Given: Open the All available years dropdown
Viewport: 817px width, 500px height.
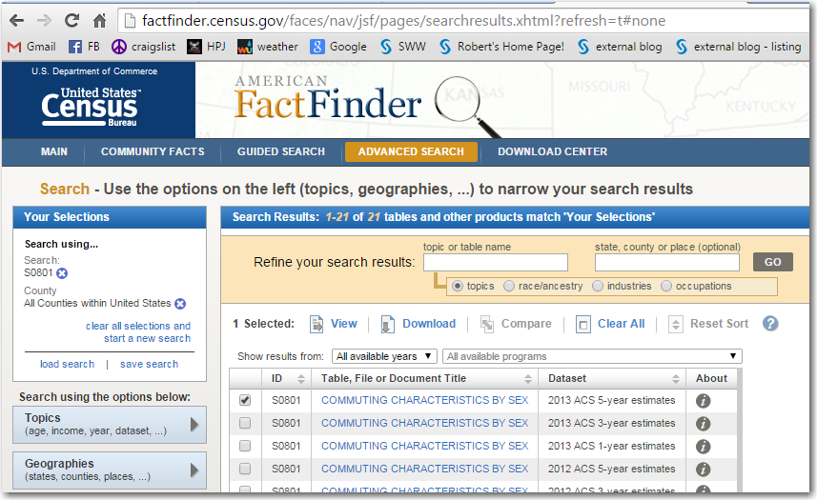Looking at the screenshot, I should [x=384, y=356].
